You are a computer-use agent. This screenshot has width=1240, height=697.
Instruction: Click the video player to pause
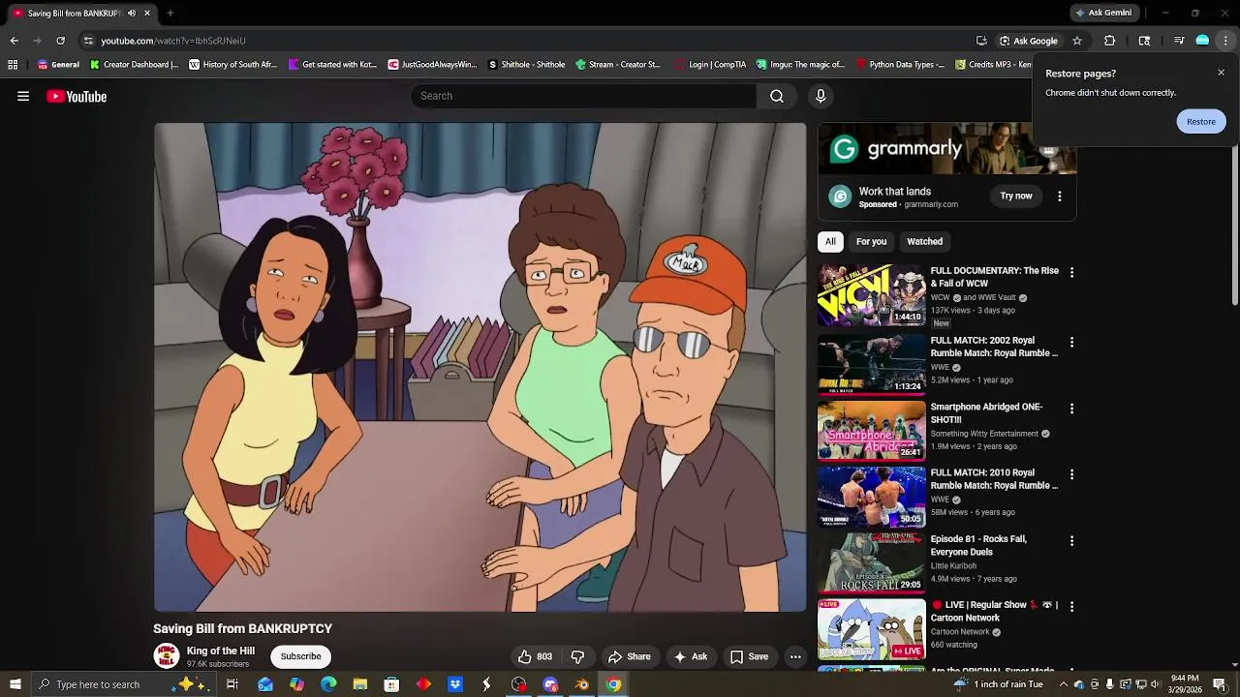[480, 367]
